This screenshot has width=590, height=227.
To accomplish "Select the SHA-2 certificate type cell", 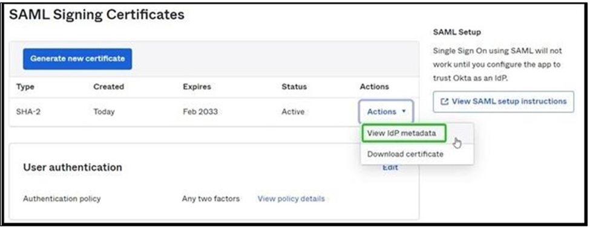I will click(x=28, y=112).
